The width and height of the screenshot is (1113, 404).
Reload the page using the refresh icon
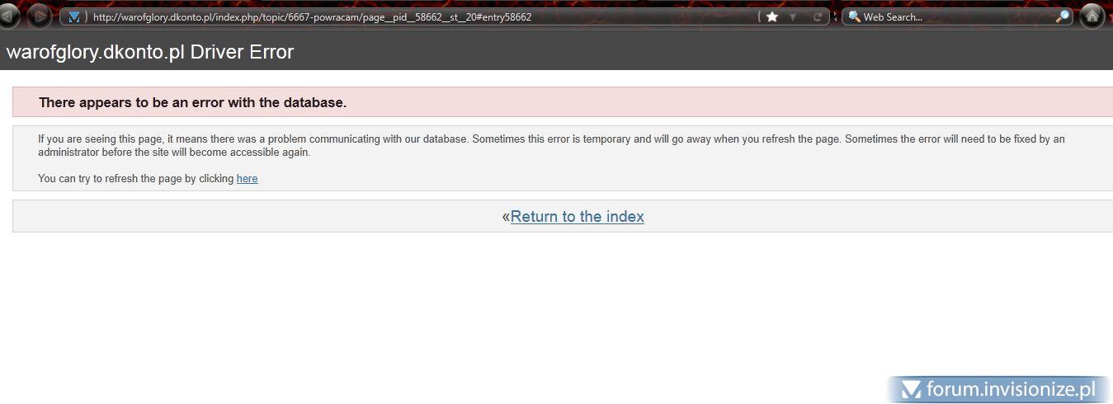tap(818, 16)
